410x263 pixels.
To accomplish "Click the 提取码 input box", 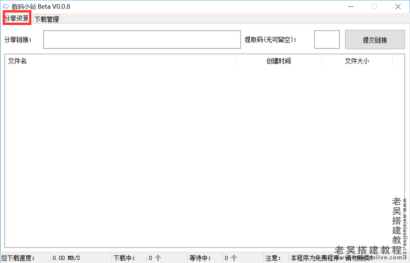I will [326, 40].
